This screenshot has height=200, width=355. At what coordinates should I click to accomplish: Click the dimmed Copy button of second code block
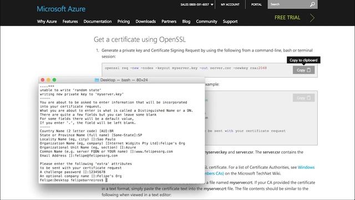(303, 98)
